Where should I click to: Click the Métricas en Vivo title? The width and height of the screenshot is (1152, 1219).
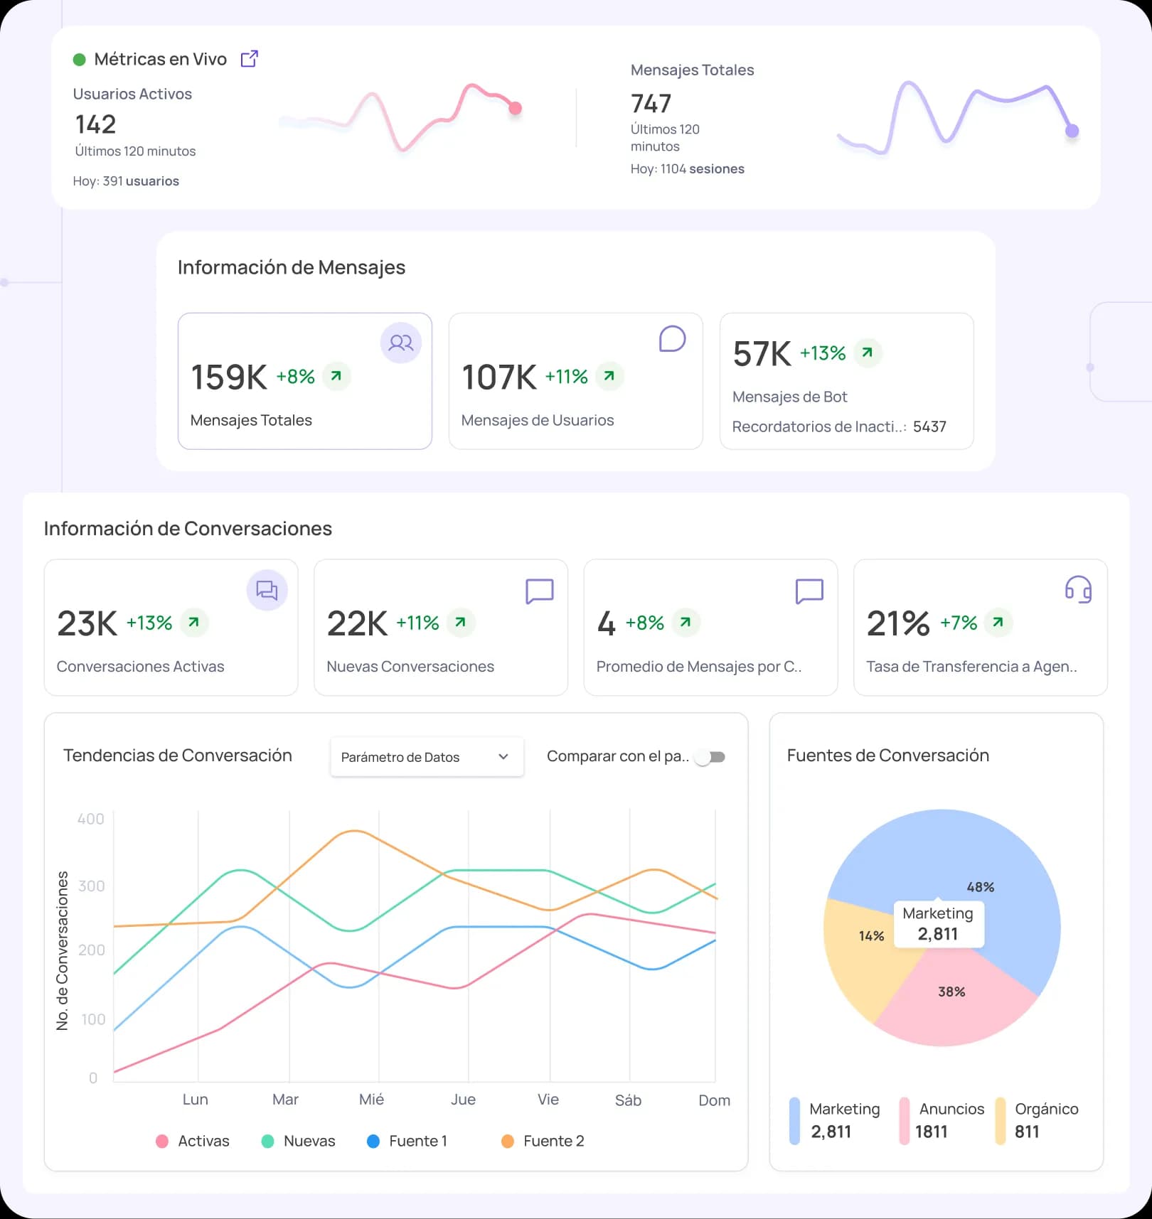[160, 59]
